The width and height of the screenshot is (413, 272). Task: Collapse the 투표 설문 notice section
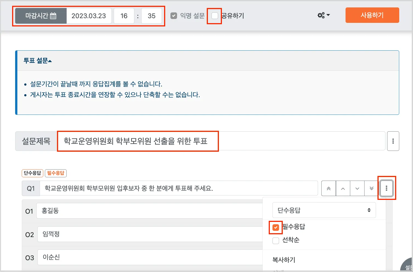38,61
